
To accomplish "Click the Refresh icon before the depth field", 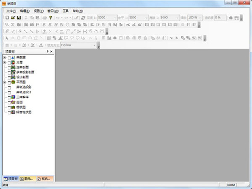I will click(83, 18).
